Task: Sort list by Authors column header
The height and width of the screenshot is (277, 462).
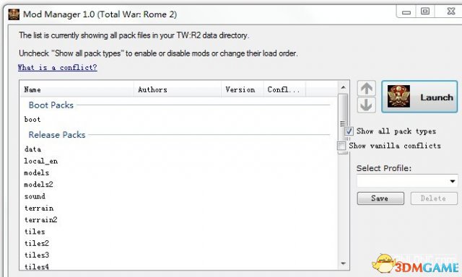Action: tap(178, 89)
